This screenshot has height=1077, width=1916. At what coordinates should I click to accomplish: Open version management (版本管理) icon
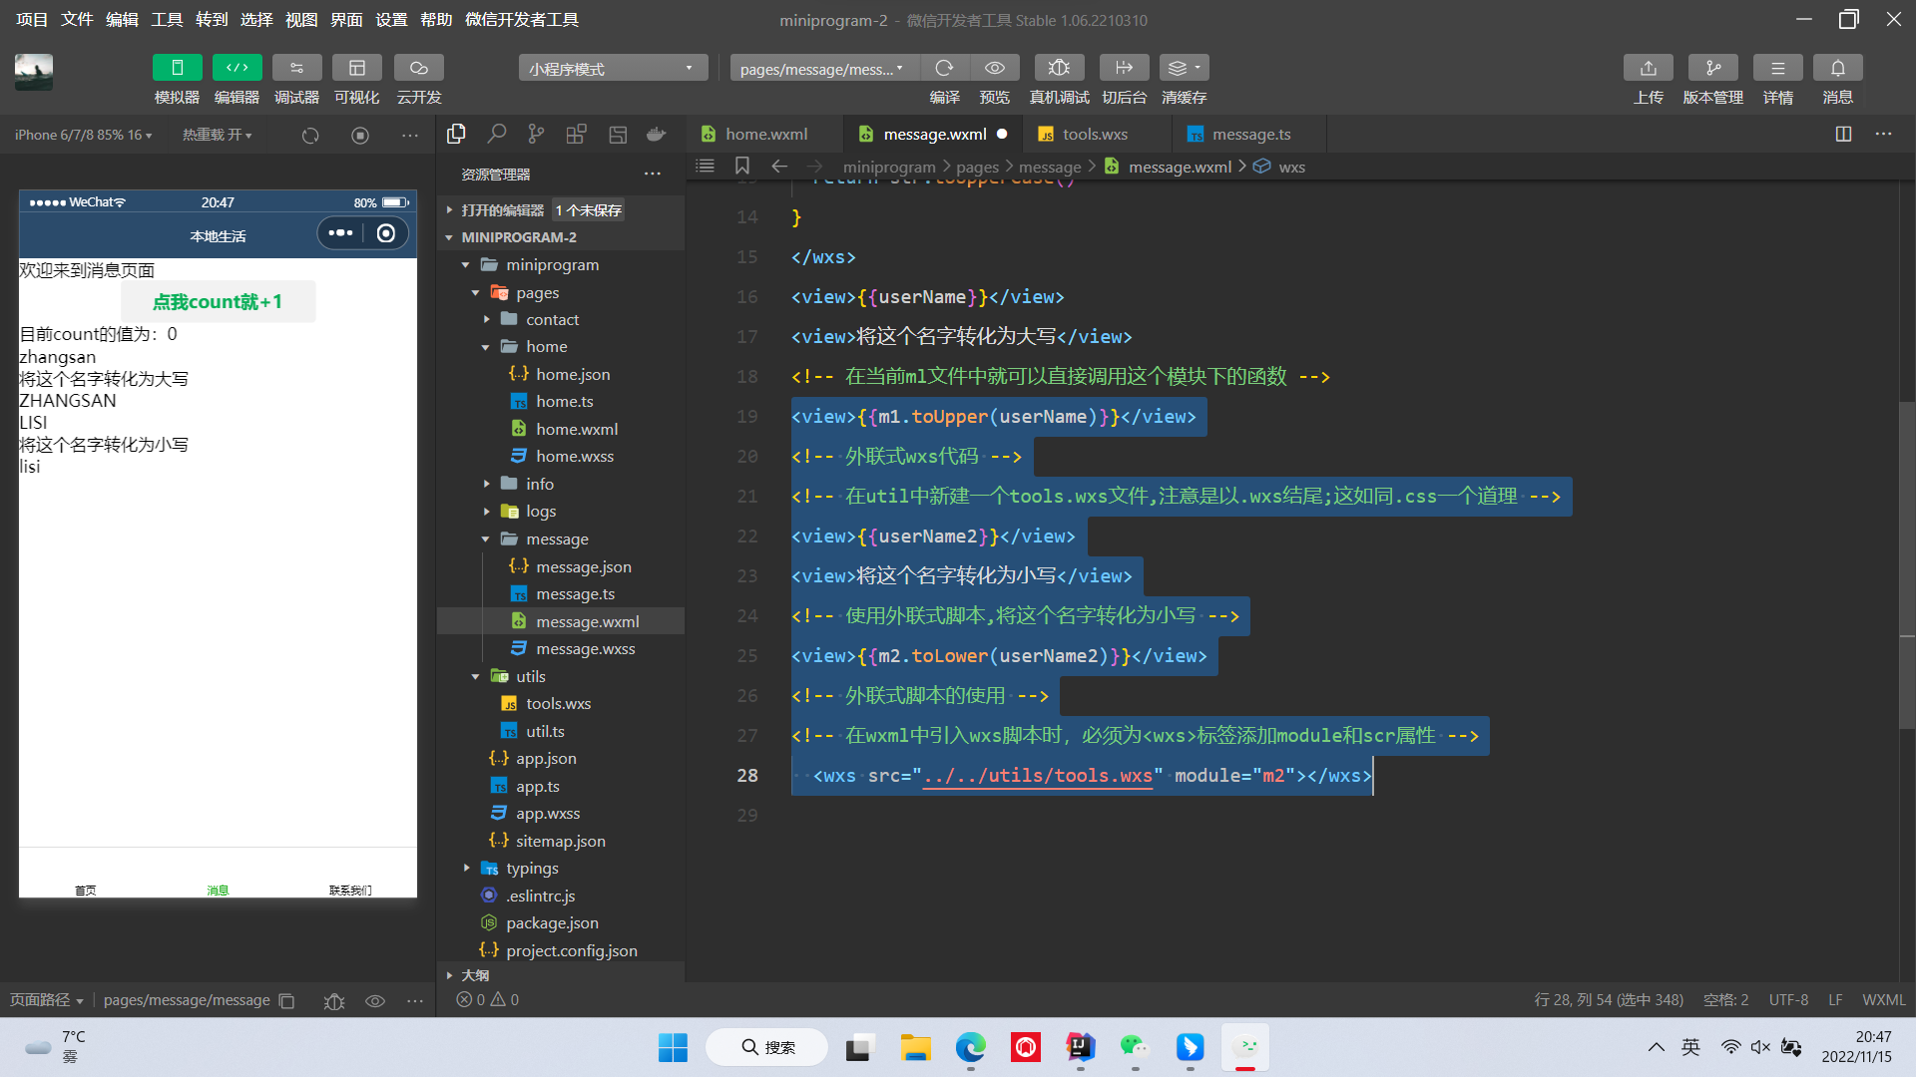click(1712, 68)
